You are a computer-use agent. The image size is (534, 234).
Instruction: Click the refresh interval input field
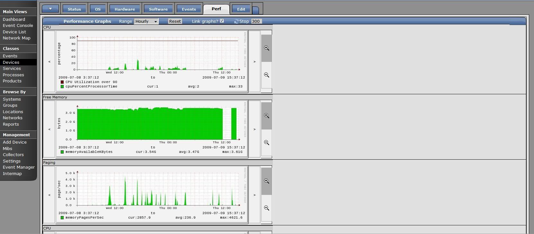256,21
